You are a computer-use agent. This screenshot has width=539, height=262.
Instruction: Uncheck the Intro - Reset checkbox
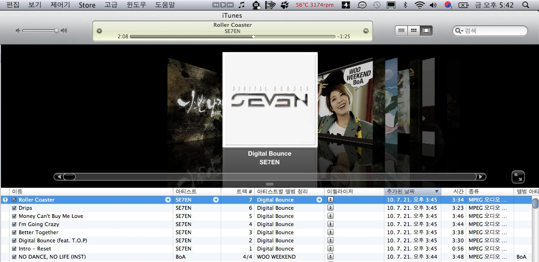pos(14,249)
